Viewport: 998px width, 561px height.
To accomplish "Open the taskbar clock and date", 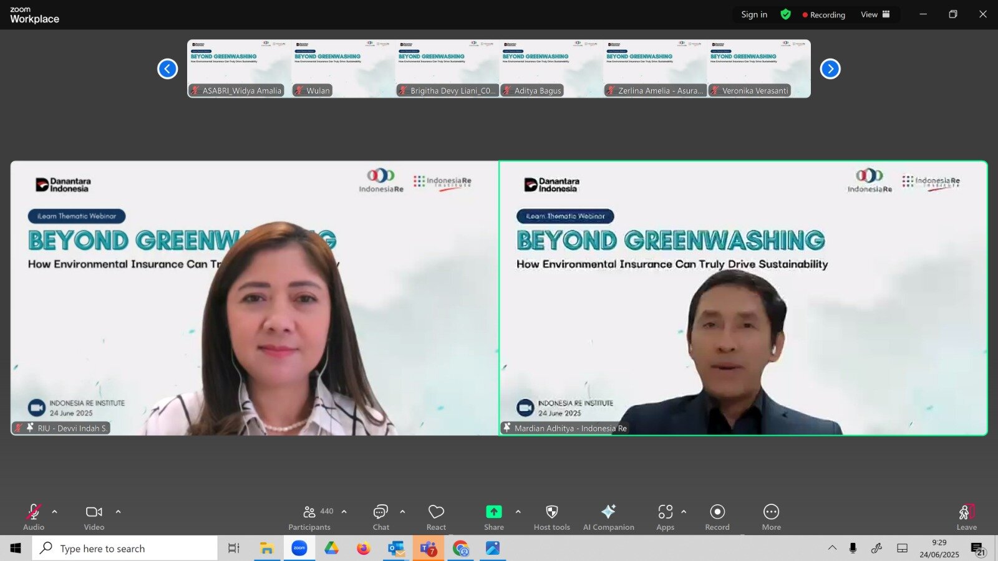I will 939,549.
